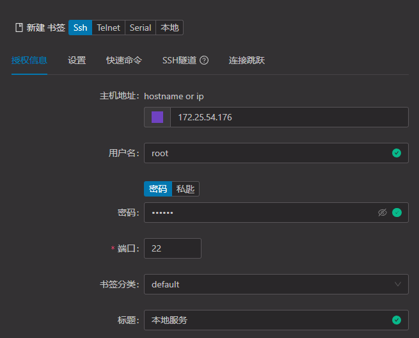Image resolution: width=419 pixels, height=338 pixels.
Task: Click the green checkmark in 用户名 field
Action: (397, 153)
